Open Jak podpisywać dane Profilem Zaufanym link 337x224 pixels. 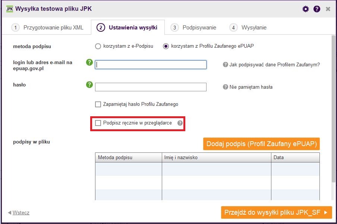(274, 65)
